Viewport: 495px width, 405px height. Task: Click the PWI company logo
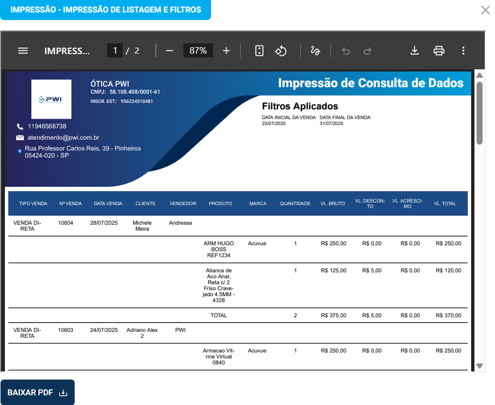(x=51, y=100)
